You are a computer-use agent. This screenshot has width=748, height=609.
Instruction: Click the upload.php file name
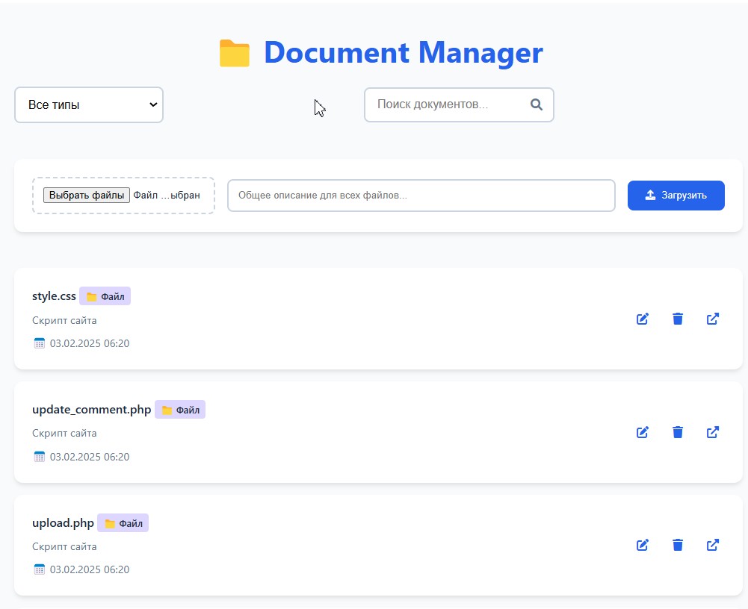[x=63, y=523]
